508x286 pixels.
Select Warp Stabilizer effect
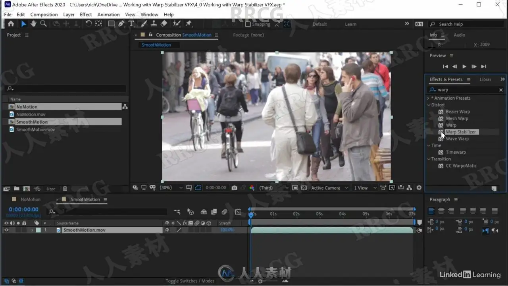tap(460, 132)
